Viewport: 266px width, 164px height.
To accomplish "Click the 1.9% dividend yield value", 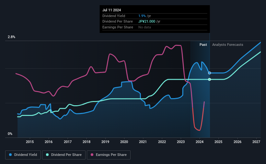I will coord(142,16).
